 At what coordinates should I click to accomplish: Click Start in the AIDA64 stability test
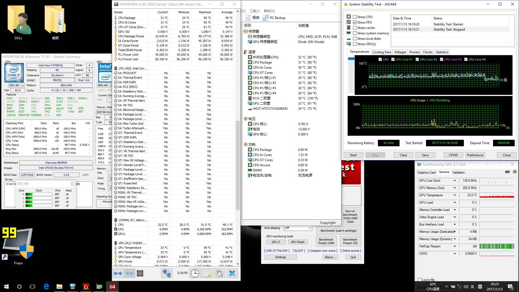pos(353,155)
